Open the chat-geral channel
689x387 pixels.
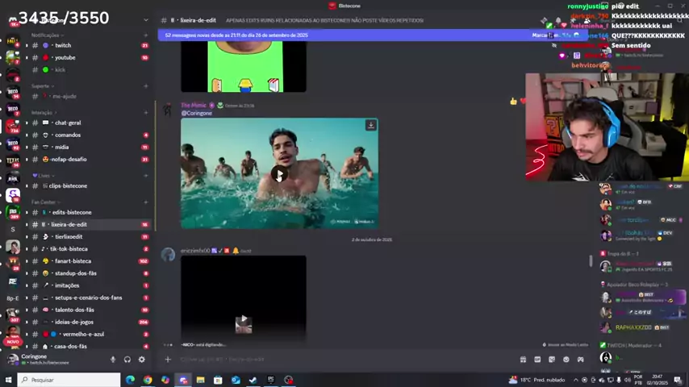[x=68, y=123]
